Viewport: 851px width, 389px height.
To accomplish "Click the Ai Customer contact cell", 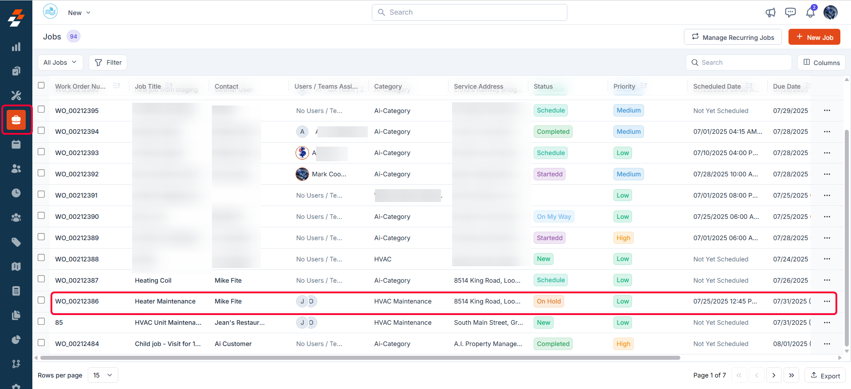I will 233,344.
